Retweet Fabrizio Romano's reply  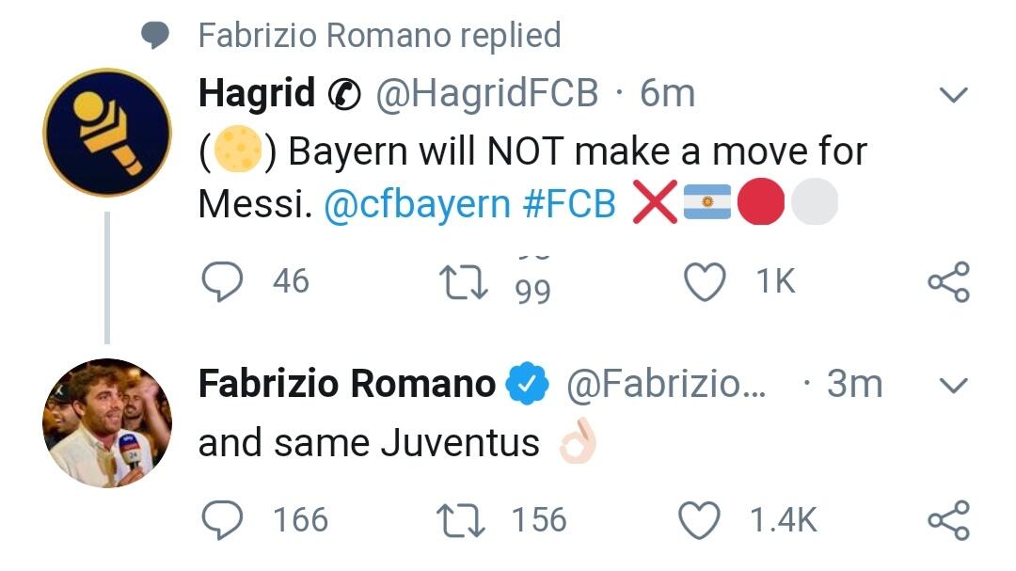pos(464,519)
